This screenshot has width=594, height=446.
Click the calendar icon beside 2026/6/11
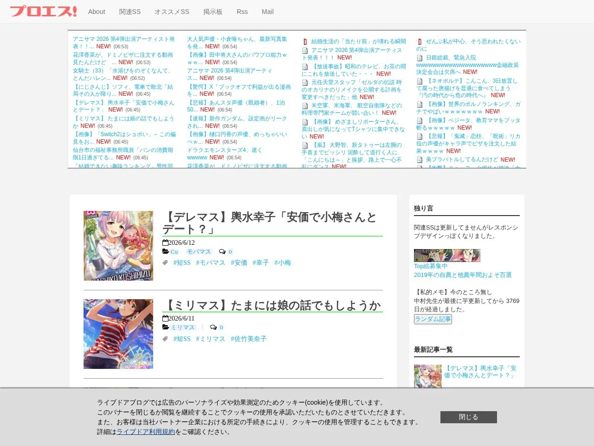tap(165, 318)
